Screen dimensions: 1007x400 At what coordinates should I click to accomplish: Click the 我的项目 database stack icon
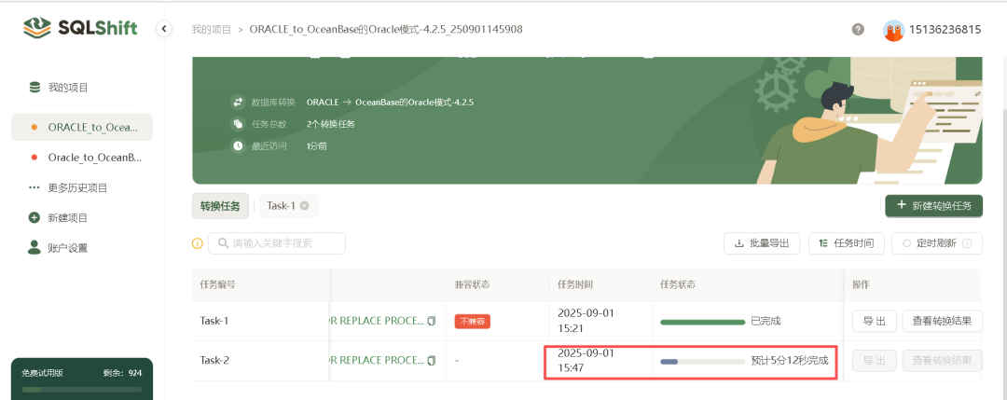pos(34,88)
